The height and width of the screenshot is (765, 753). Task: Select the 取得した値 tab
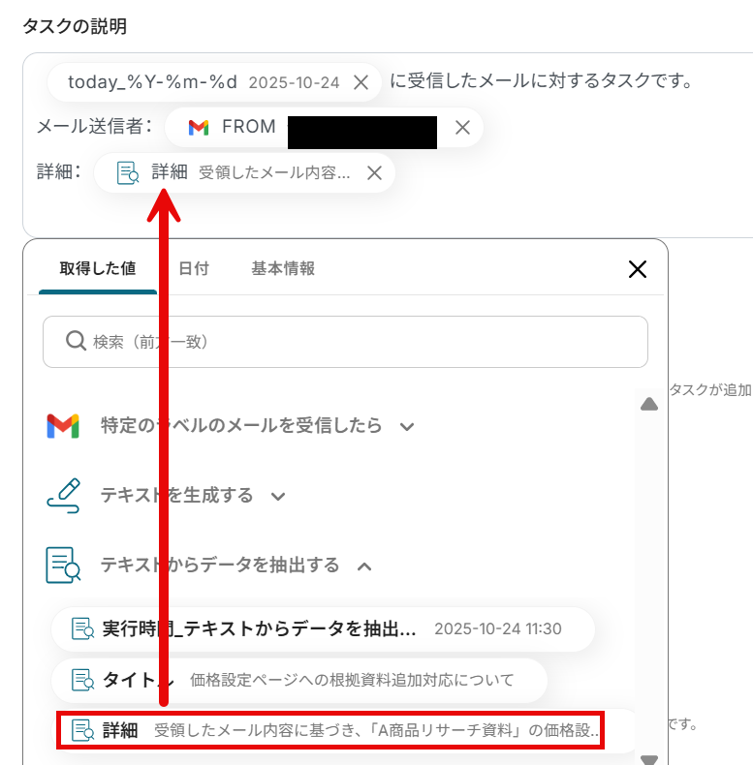pos(98,268)
